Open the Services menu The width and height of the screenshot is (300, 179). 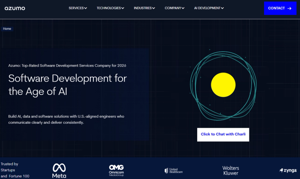[78, 8]
